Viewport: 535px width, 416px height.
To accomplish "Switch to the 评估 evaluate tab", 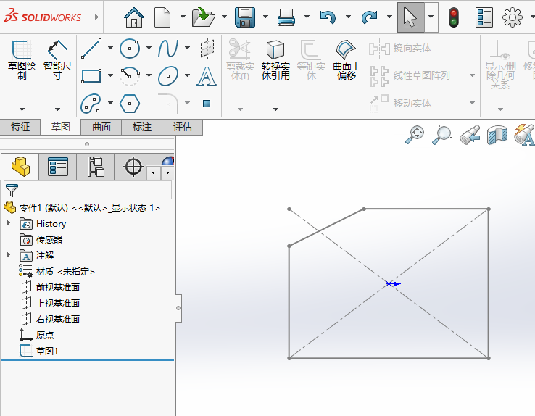I will tap(183, 127).
